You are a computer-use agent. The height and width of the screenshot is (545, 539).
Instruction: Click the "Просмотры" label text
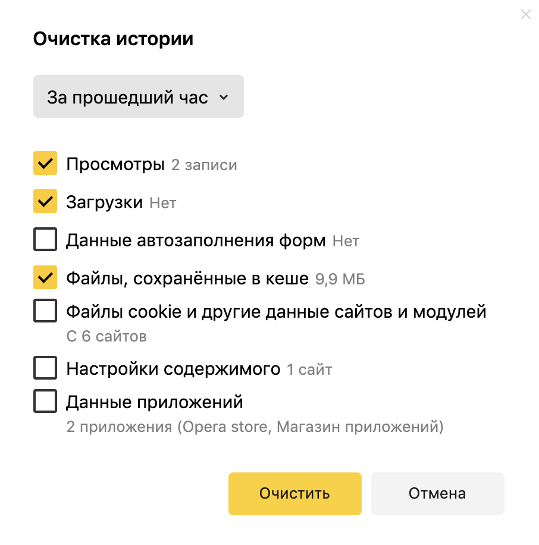[115, 164]
